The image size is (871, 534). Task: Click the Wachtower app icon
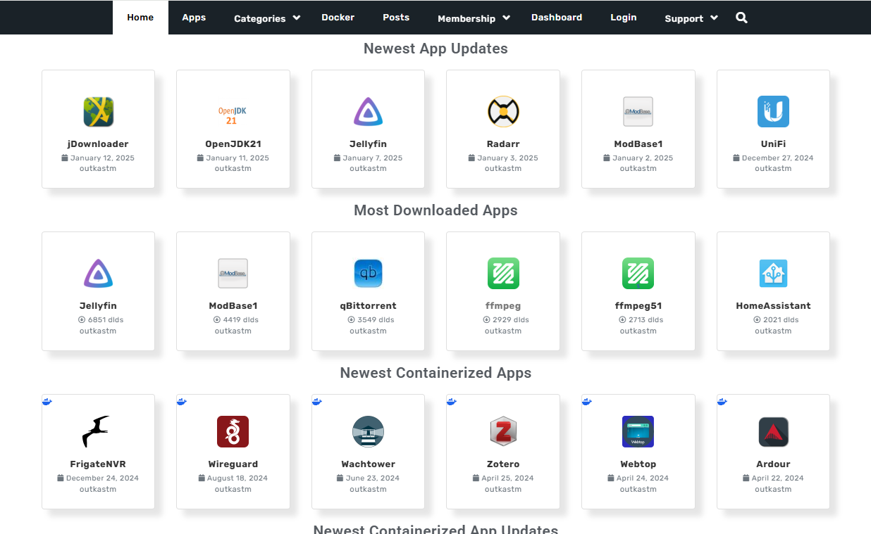[368, 432]
